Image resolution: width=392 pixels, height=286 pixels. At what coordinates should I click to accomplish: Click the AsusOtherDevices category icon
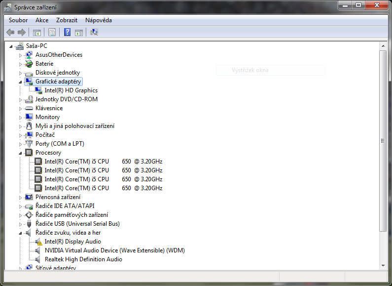29,55
